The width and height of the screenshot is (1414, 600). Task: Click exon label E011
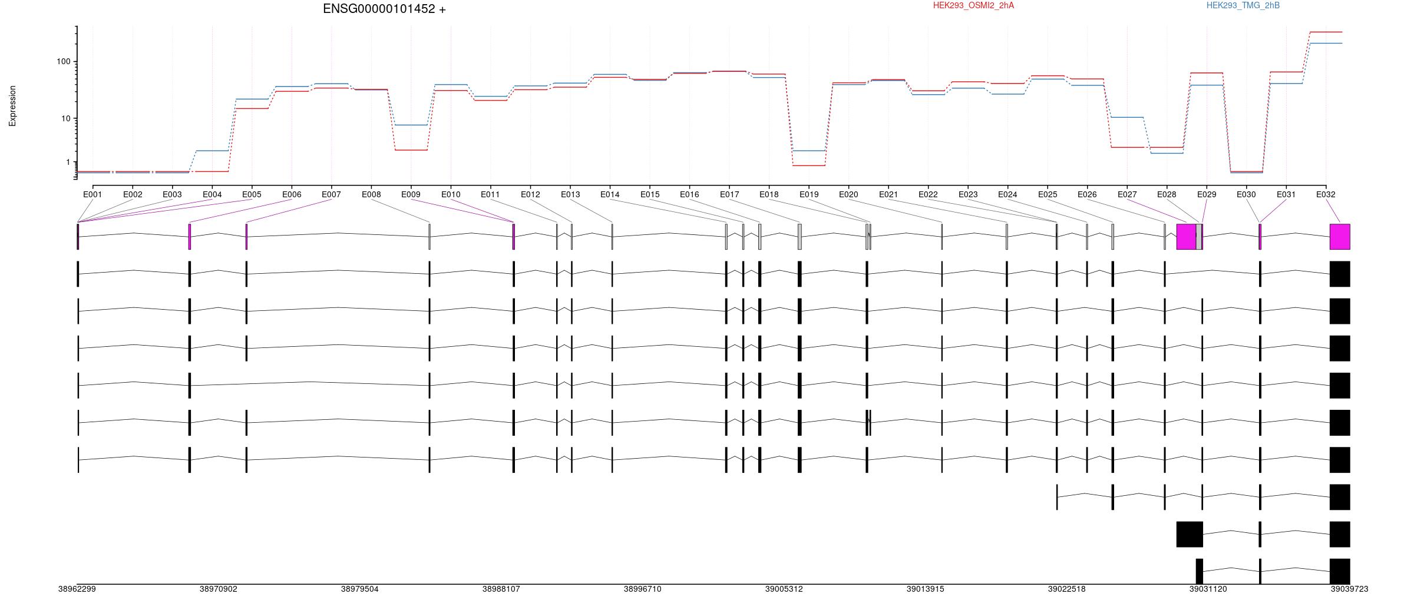490,194
